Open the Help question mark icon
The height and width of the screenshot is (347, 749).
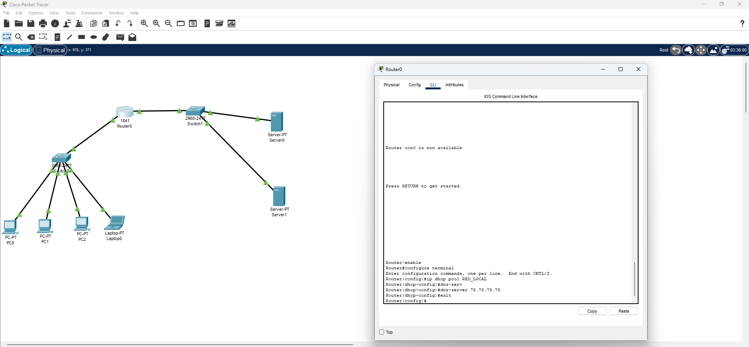742,23
